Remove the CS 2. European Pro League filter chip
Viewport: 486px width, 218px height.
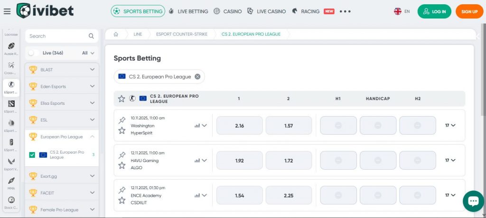point(197,77)
